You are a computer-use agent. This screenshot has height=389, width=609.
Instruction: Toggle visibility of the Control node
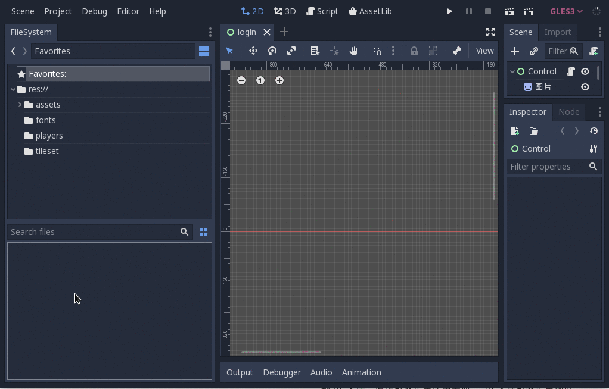pyautogui.click(x=585, y=71)
